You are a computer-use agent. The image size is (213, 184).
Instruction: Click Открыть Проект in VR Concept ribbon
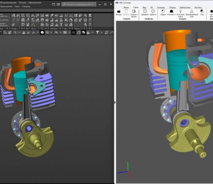[134, 13]
